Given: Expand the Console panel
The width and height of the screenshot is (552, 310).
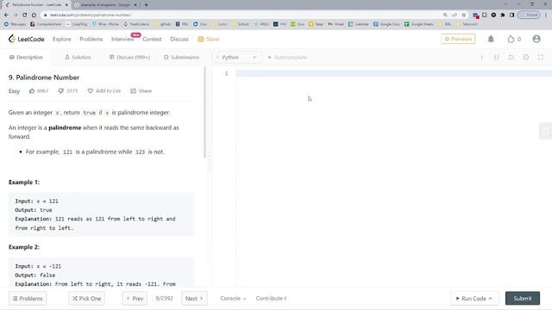Looking at the screenshot, I should pos(233,299).
